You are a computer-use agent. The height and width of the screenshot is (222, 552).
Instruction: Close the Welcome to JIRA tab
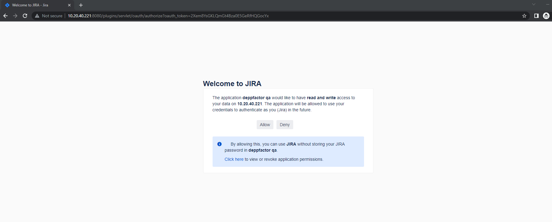[x=69, y=5]
